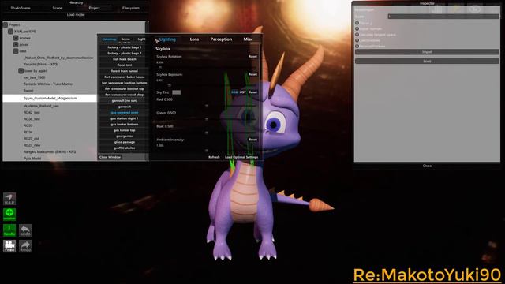Toggle the ReceiveShadows option
Image resolution: width=505 pixels, height=284 pixels.
(357, 46)
